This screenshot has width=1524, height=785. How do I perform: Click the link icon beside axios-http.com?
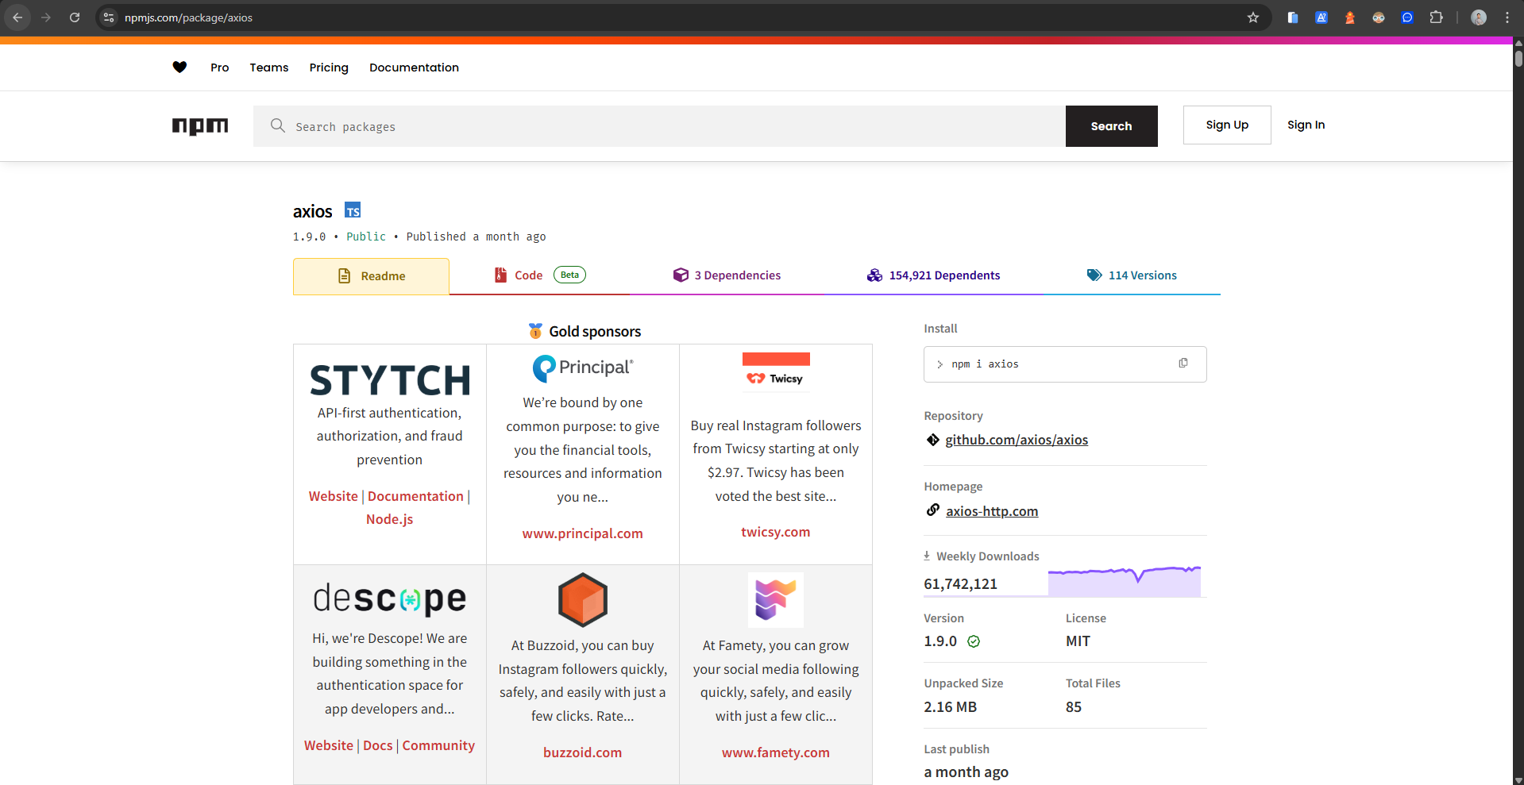pyautogui.click(x=933, y=510)
